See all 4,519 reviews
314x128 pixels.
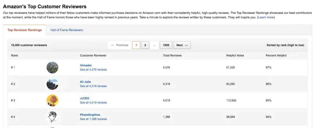pos(93,103)
